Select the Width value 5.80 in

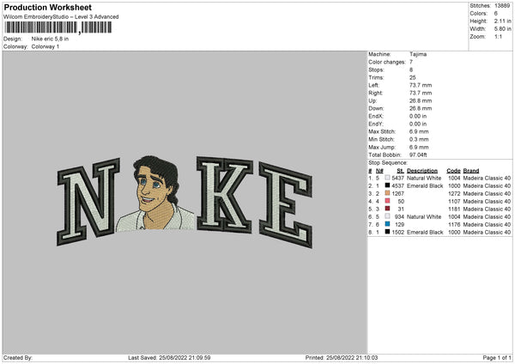coord(502,29)
